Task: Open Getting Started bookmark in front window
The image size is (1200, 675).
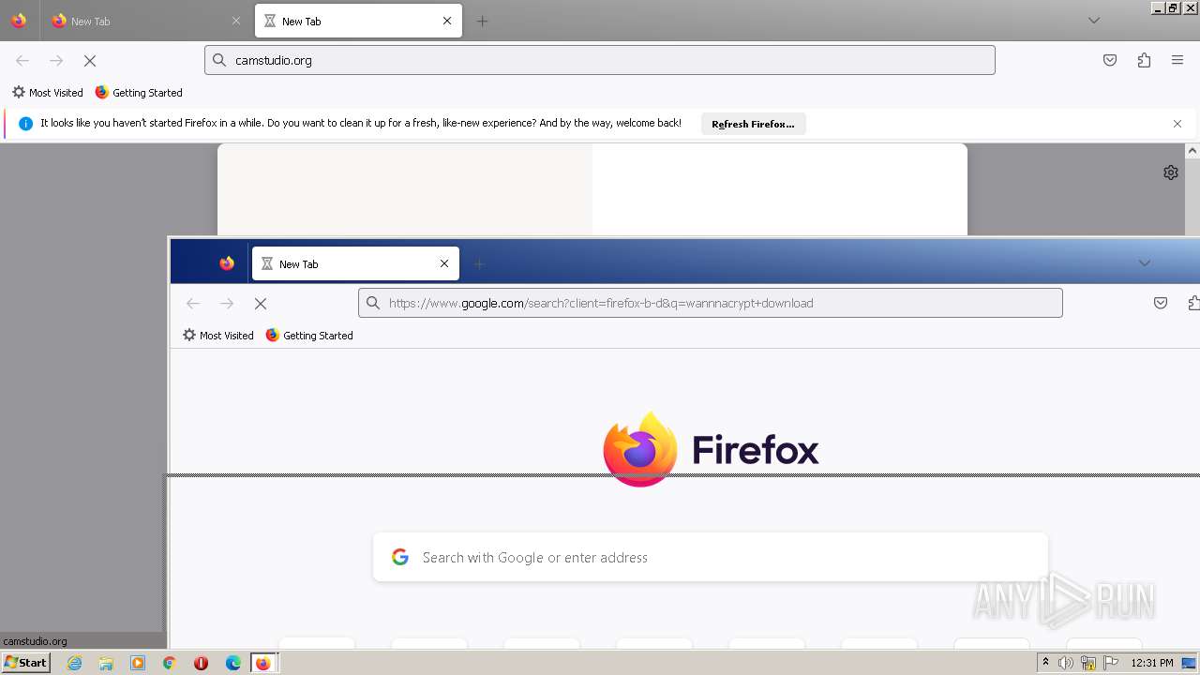Action: tap(309, 336)
